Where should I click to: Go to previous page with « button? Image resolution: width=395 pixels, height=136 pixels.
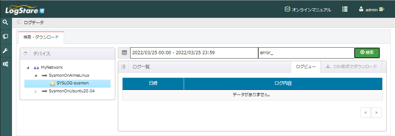click(366, 113)
